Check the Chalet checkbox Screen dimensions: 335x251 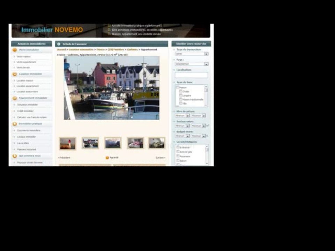tap(181, 91)
